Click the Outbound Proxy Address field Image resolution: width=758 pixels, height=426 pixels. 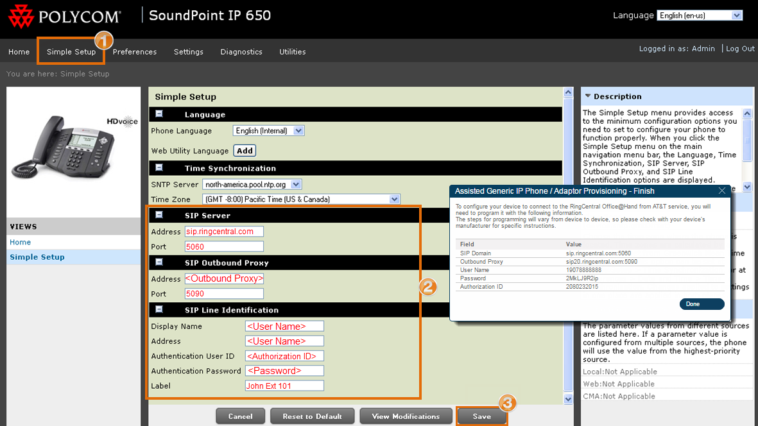(224, 278)
